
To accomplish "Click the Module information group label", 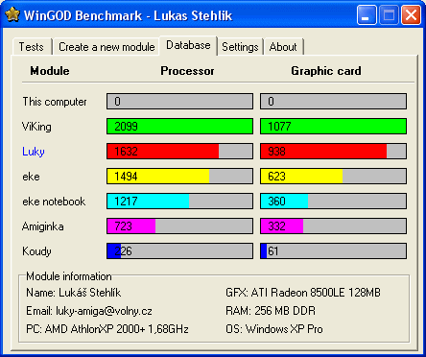I will (69, 276).
